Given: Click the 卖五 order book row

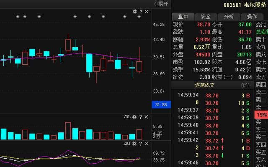Looking at the screenshot, I should [261, 77].
